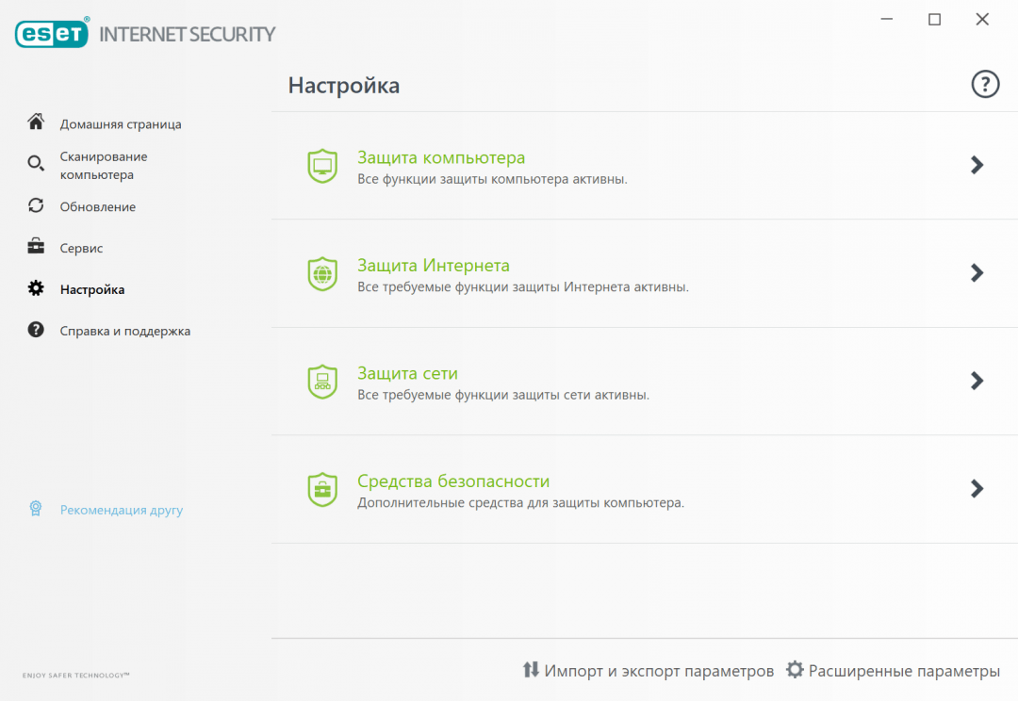Expand Защита компьютера with its chevron arrow
Viewport: 1018px width, 701px height.
point(977,165)
